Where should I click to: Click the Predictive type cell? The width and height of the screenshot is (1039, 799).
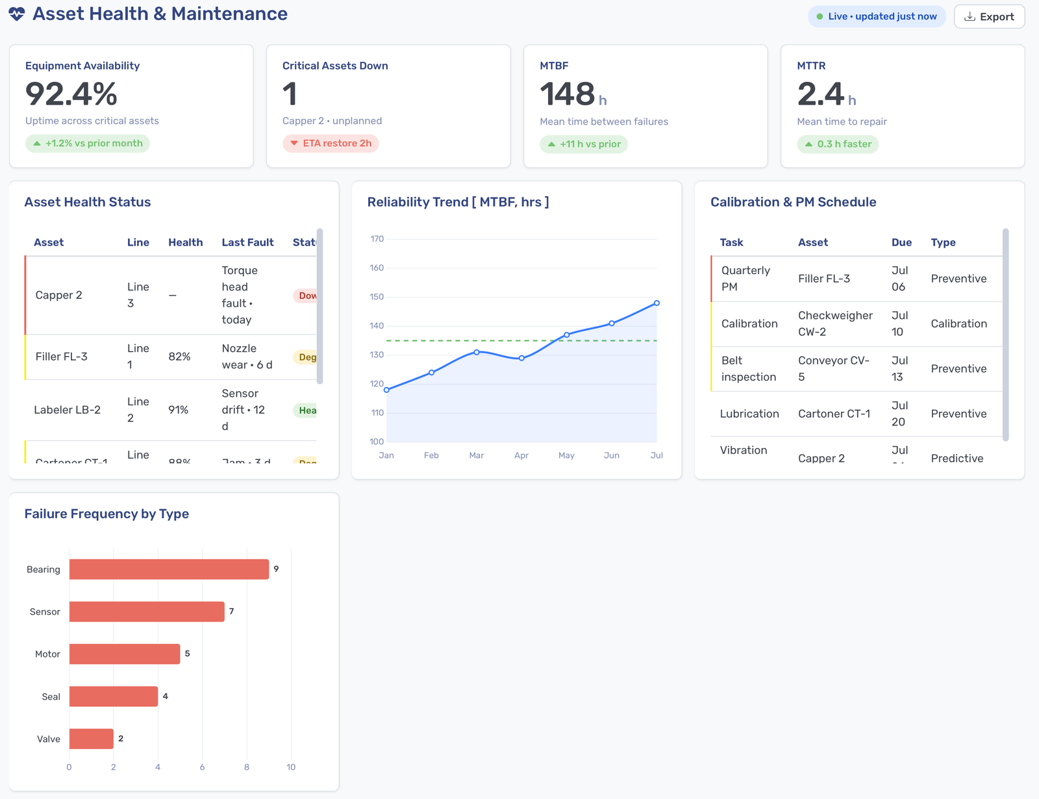tap(957, 458)
